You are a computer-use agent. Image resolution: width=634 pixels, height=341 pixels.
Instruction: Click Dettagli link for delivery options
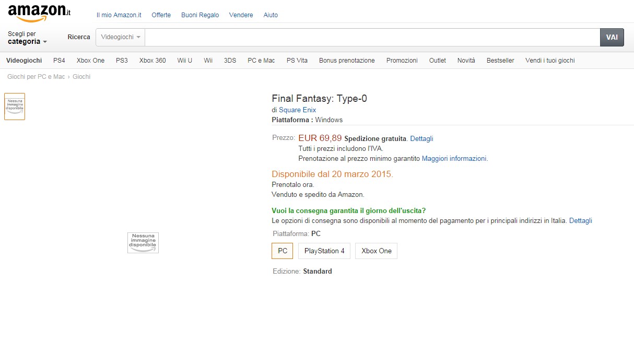pyautogui.click(x=581, y=221)
